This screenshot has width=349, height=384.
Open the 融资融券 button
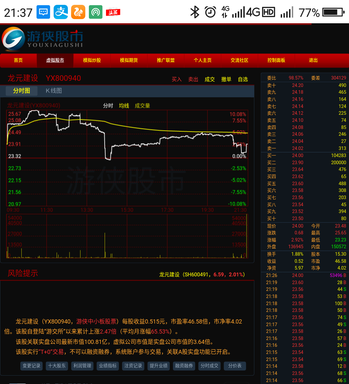click(184, 366)
